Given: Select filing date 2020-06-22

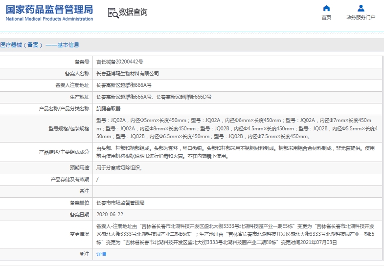Looking at the screenshot, I should coord(110,215).
